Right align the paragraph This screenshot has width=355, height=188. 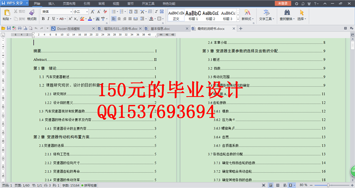[x=124, y=19]
